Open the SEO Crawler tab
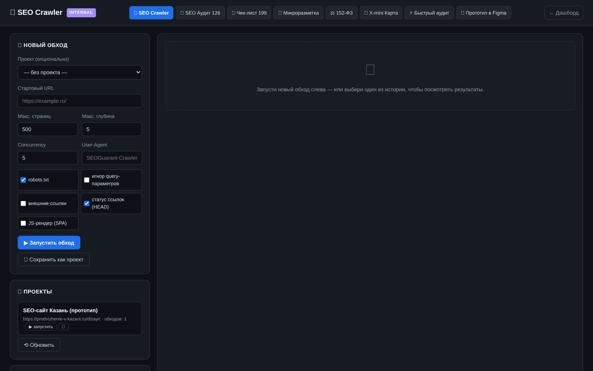 point(151,13)
